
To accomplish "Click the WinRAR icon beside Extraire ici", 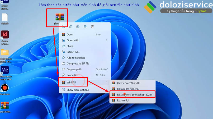I will tap(113, 100).
